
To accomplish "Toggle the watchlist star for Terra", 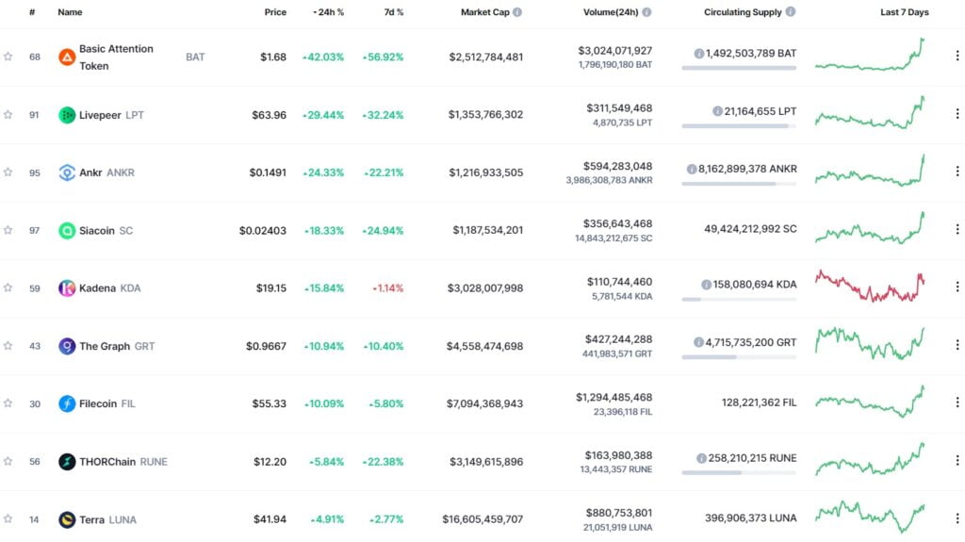I will tap(8, 519).
